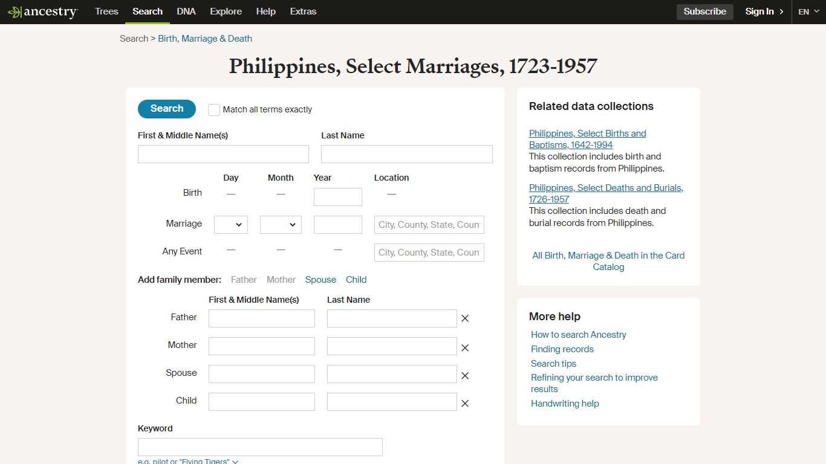Focus the Mother last name field
826x464 pixels.
(x=392, y=346)
